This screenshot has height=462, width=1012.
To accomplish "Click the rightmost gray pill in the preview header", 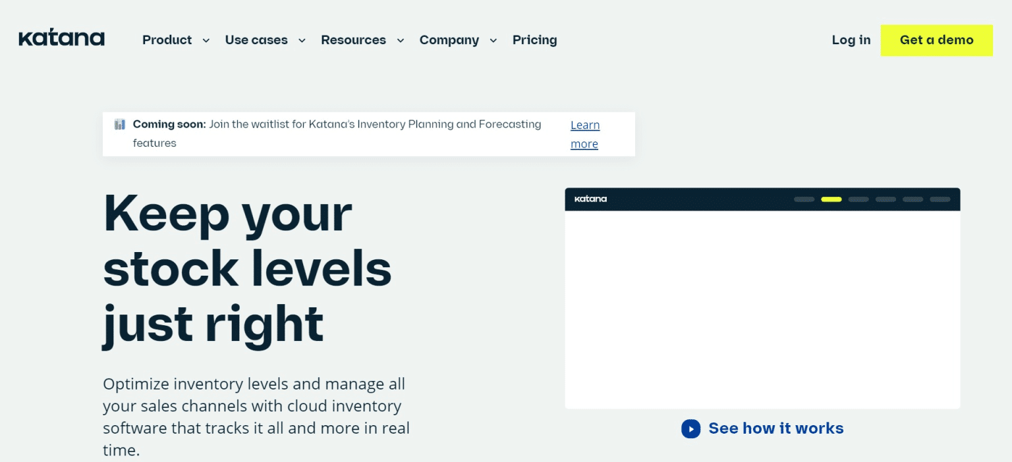I will point(939,199).
